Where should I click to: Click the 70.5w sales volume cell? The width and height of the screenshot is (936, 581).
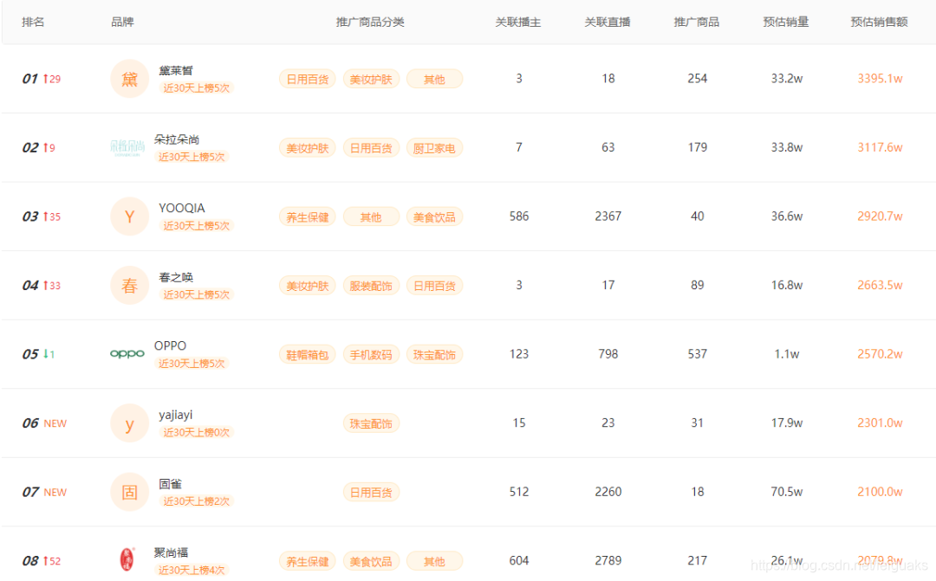click(x=786, y=492)
